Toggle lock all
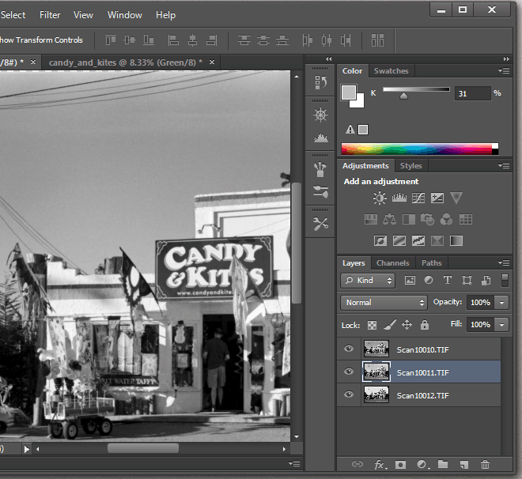The height and width of the screenshot is (479, 522). coord(425,325)
